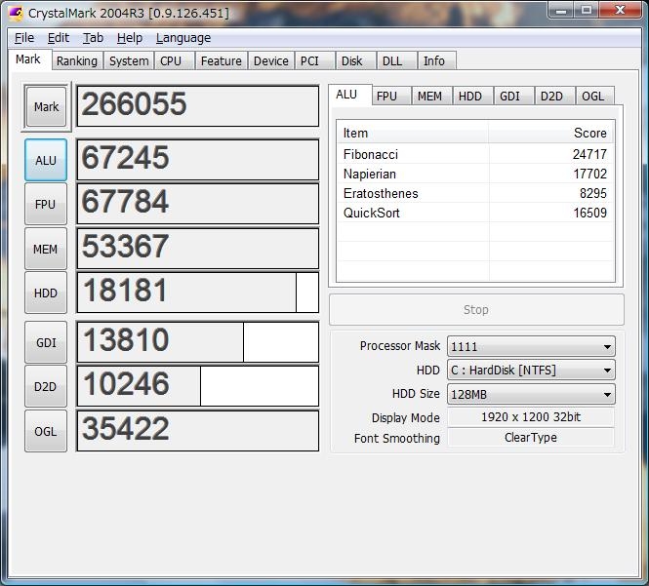The height and width of the screenshot is (586, 649).
Task: Switch to the Ranking tab
Action: 77,60
